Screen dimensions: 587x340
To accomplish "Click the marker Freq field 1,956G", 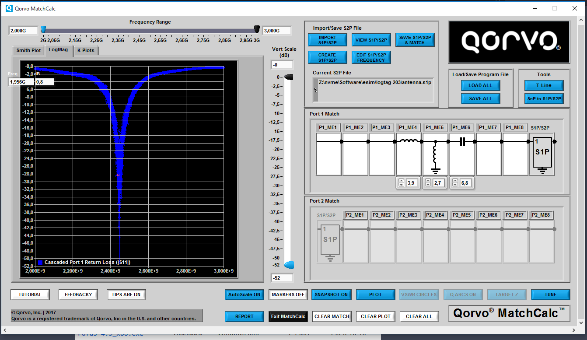I will [x=21, y=82].
